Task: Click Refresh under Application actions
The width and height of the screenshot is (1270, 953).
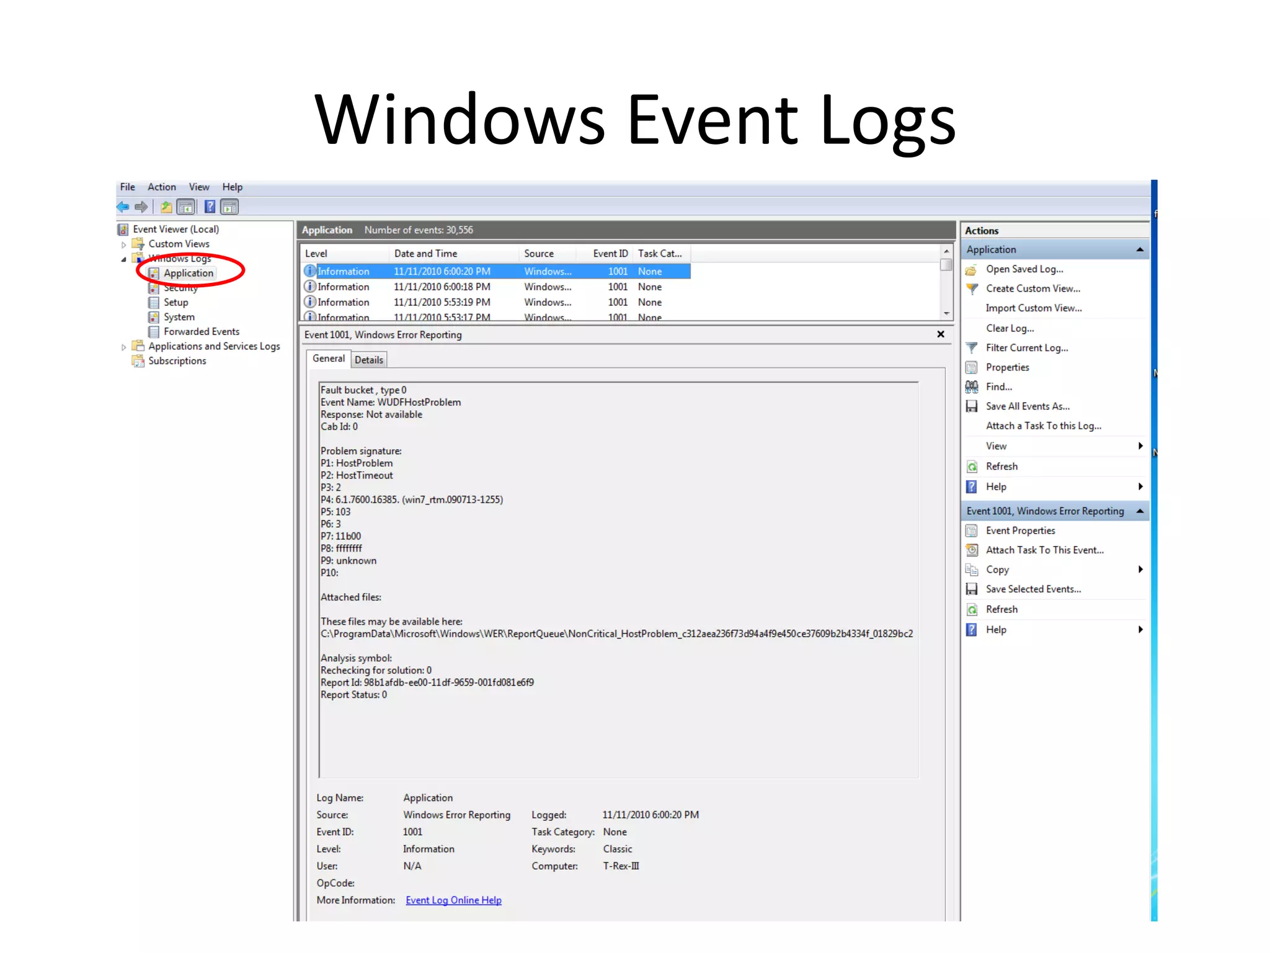Action: [x=1001, y=467]
